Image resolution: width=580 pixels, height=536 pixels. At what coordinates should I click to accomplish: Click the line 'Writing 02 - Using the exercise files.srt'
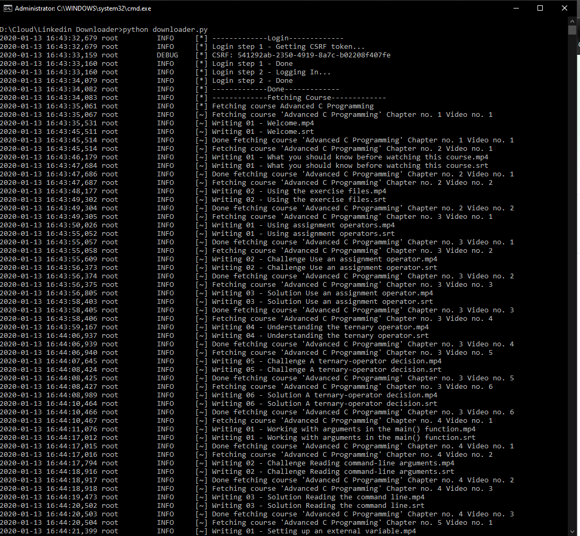299,200
